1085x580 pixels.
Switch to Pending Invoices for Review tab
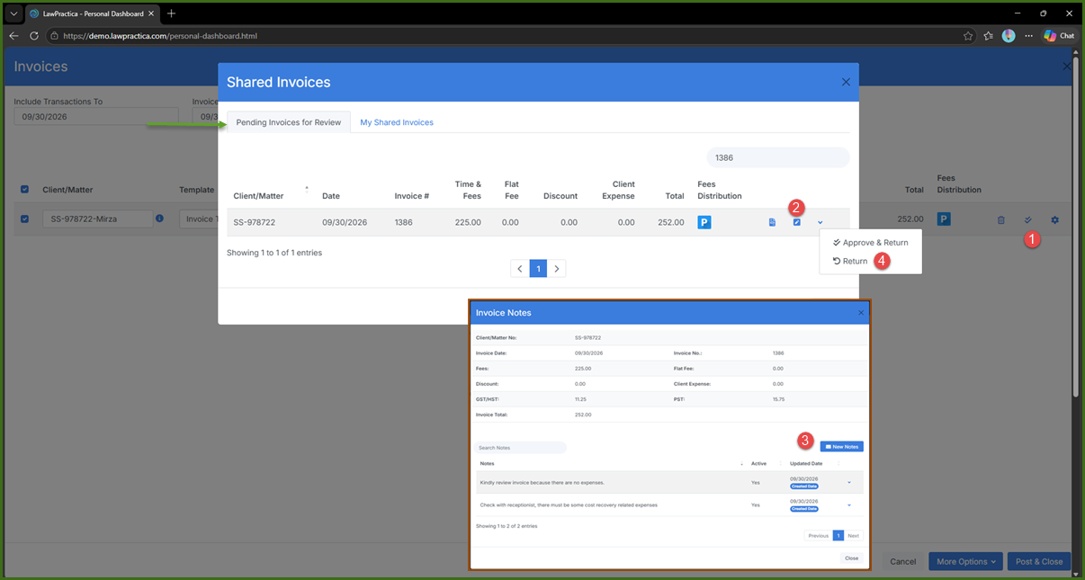tap(289, 122)
